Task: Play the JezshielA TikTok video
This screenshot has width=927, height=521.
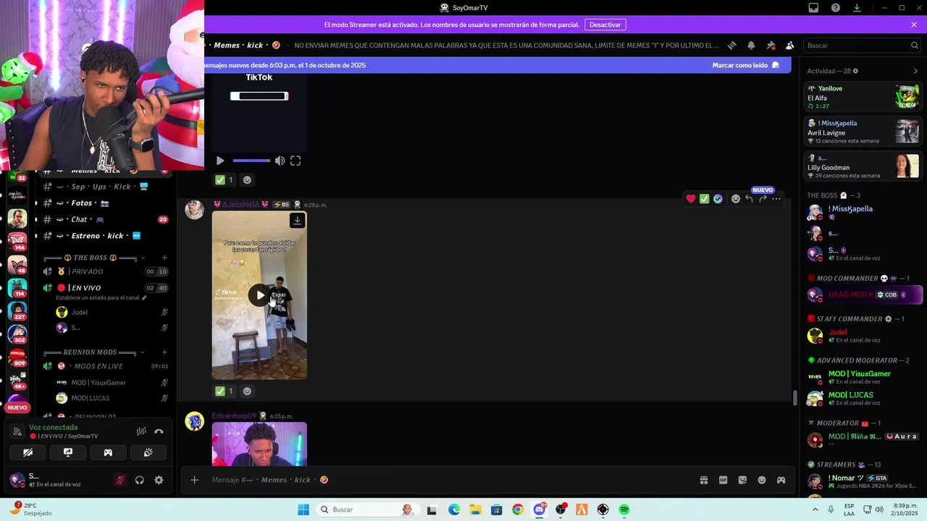Action: click(260, 295)
